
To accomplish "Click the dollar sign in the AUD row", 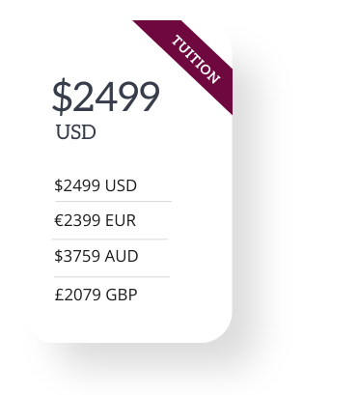I will pyautogui.click(x=59, y=256).
